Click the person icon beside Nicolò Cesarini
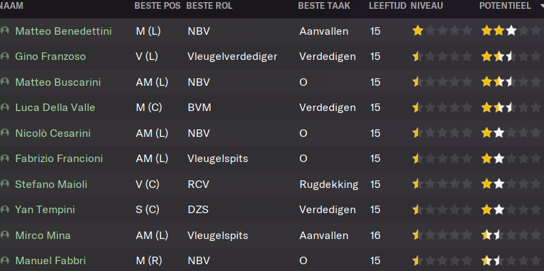This screenshot has height=271, width=544. click(5, 133)
